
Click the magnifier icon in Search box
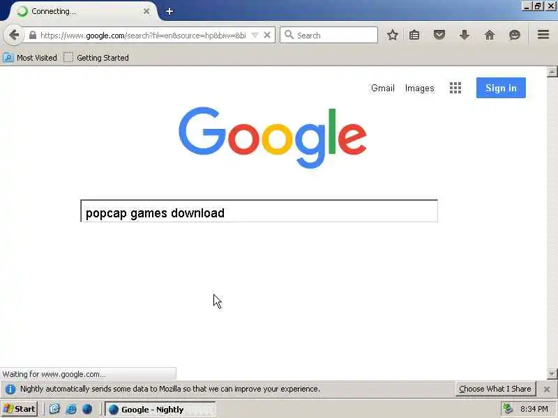coord(289,35)
